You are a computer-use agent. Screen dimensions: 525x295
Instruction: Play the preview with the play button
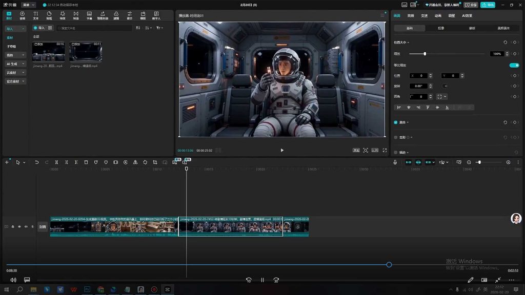coord(282,150)
